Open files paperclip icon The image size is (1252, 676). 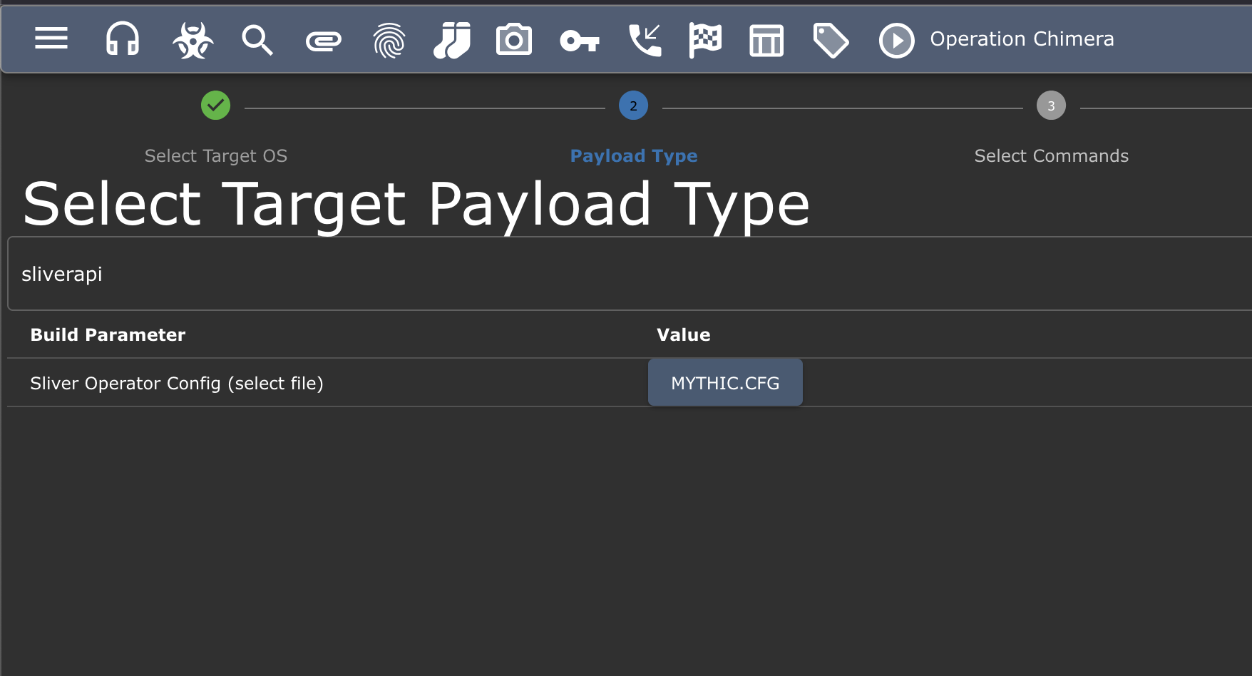click(324, 41)
